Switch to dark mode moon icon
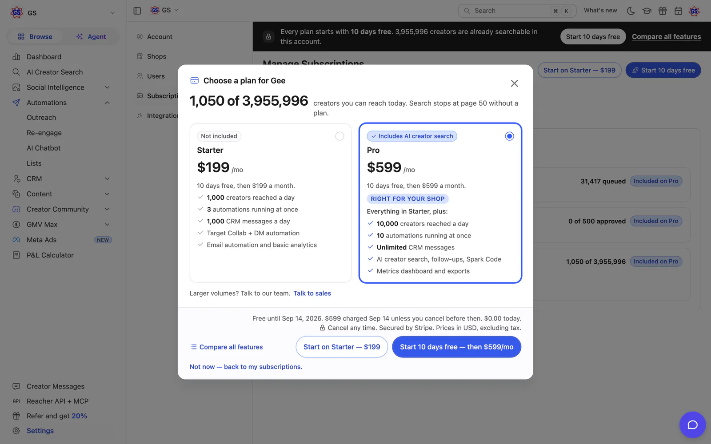 [x=631, y=11]
